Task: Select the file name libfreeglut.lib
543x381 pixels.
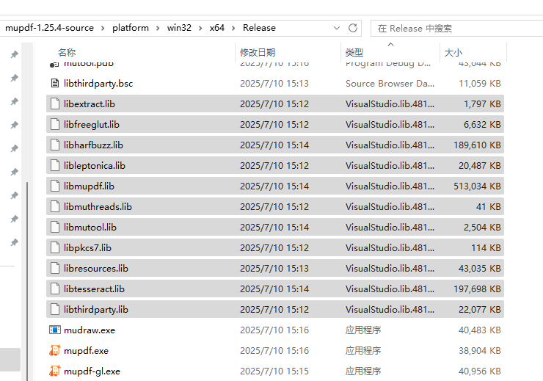Action: click(92, 124)
